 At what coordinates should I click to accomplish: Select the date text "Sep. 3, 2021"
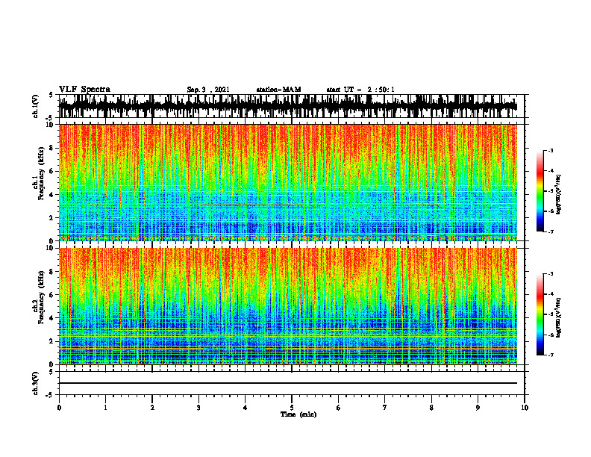click(x=208, y=90)
